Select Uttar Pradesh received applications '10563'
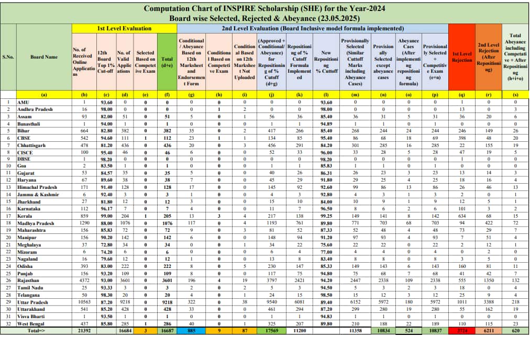Image resolution: width=530 pixels, height=337 pixels. [84, 302]
